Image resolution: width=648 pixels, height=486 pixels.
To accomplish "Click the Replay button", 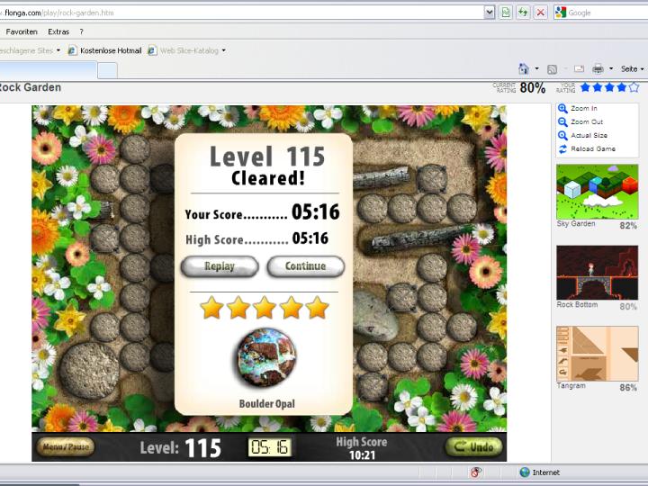I will point(220,266).
